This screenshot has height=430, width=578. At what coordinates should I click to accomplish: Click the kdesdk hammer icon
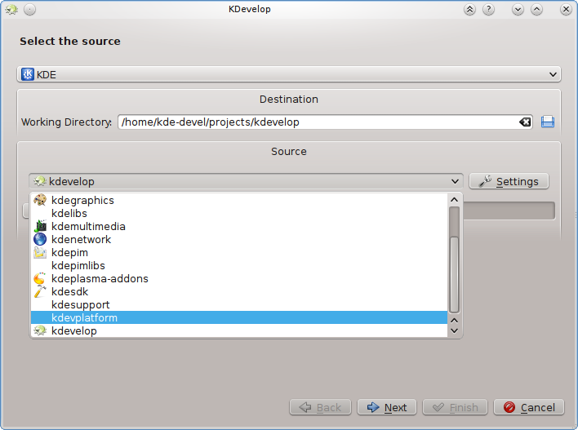click(x=40, y=292)
